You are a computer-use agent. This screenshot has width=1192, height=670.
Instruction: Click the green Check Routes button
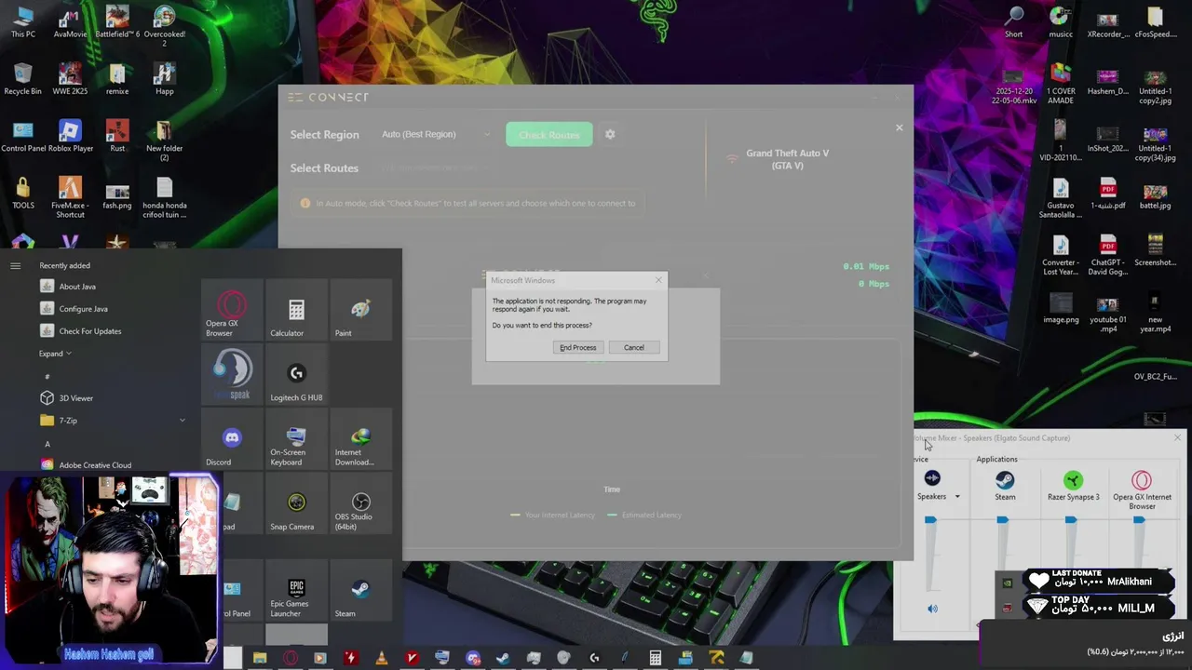549,134
